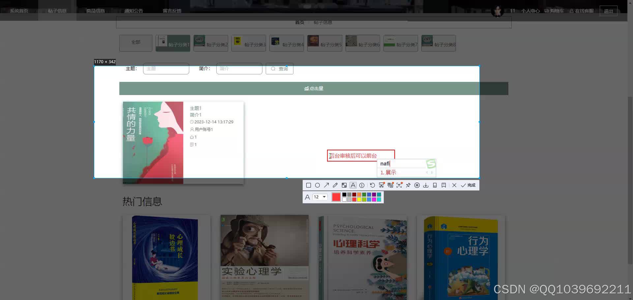Viewport: 633px width, 300px height.
Task: Click the 主题 search input field
Action: pyautogui.click(x=166, y=68)
